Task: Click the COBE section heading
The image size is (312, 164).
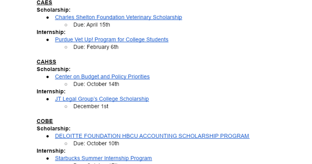Action: (x=45, y=121)
